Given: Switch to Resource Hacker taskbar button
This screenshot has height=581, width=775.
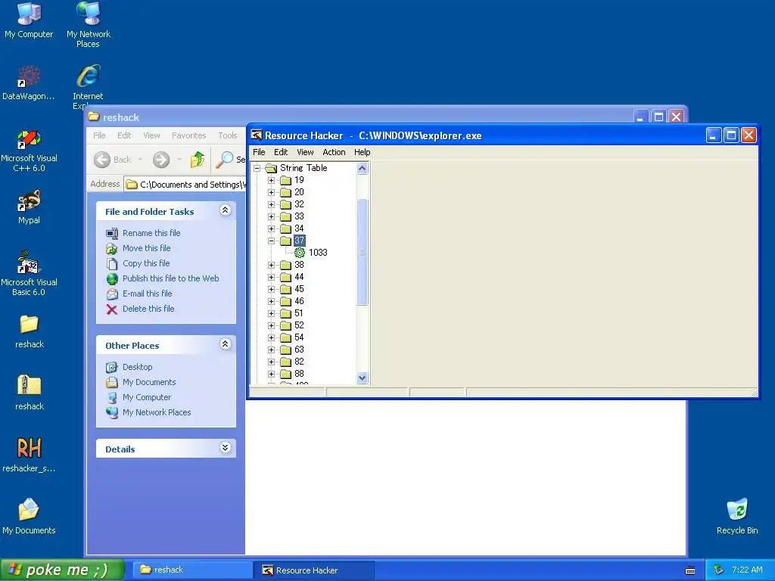Looking at the screenshot, I should [314, 570].
